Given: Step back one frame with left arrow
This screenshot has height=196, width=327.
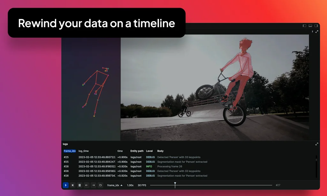Looking at the screenshot, I should pyautogui.click(x=87, y=185).
